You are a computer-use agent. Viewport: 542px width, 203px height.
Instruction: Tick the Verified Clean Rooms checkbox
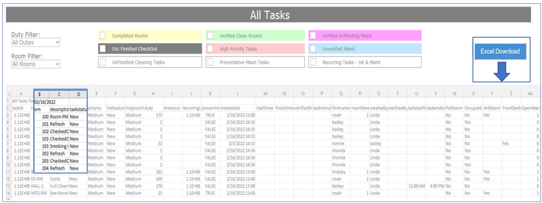click(x=210, y=36)
